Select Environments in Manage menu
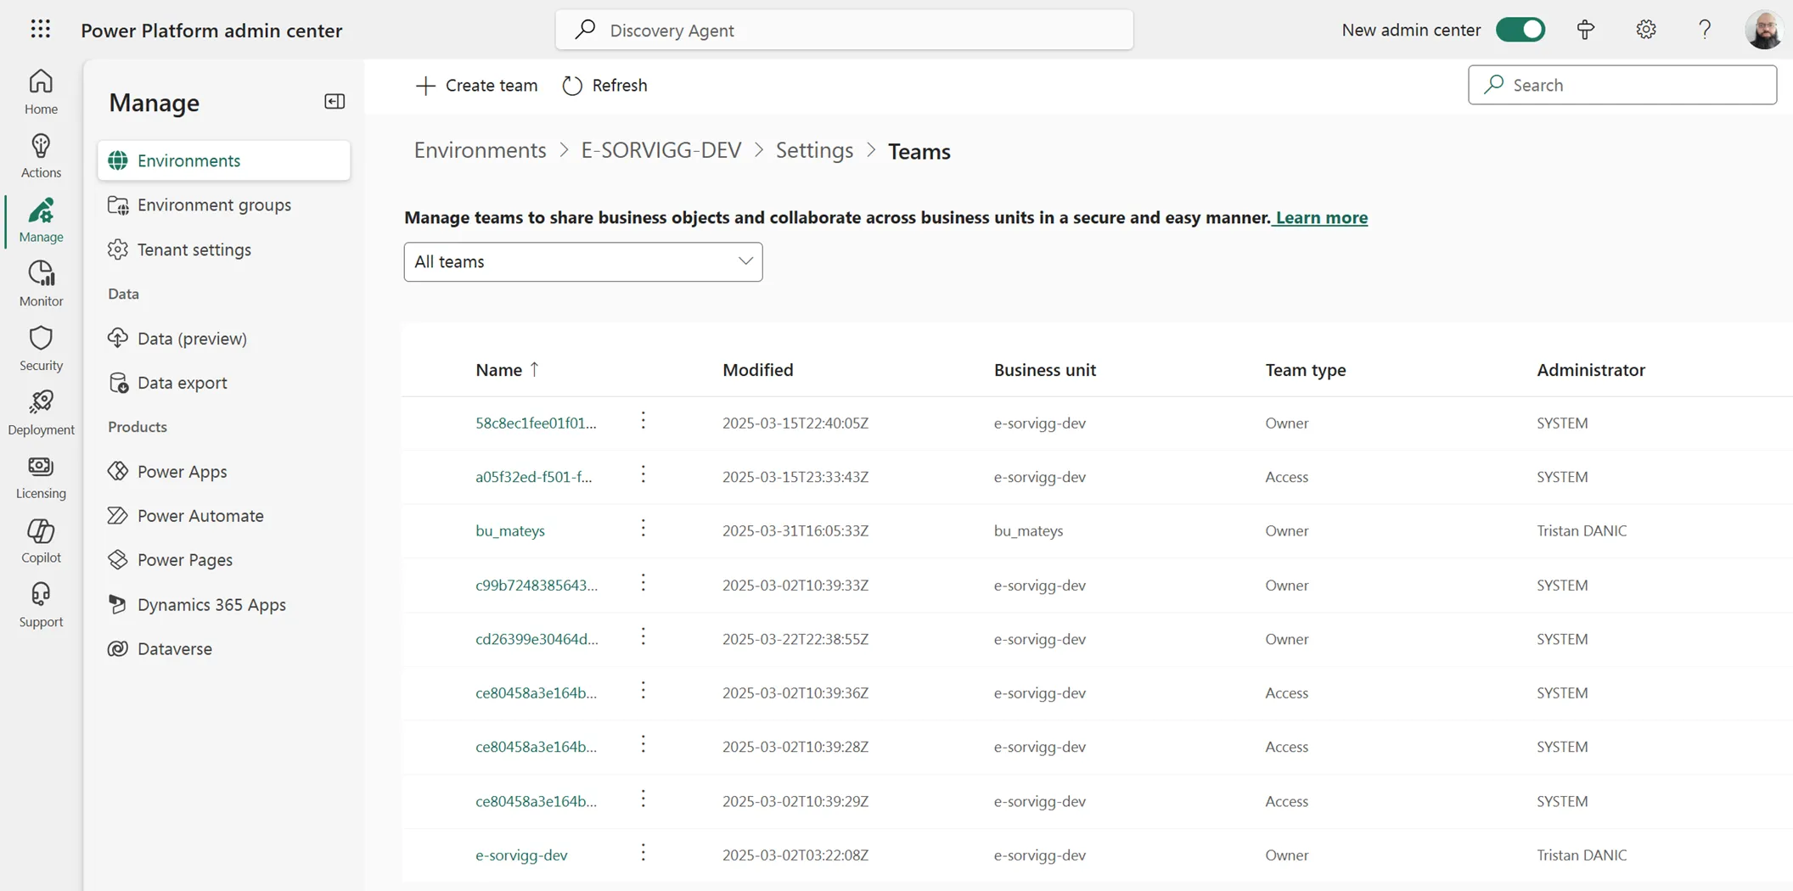 click(223, 160)
